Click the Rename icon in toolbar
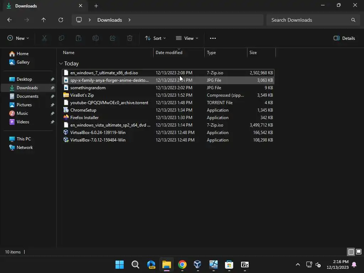The height and width of the screenshot is (273, 364). [95, 38]
